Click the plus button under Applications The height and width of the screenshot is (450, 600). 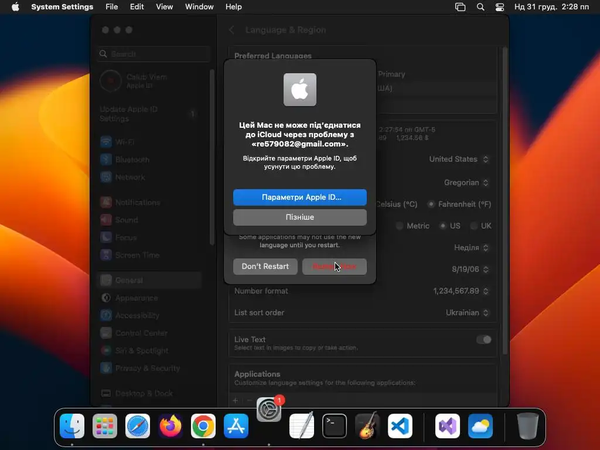[x=236, y=401]
